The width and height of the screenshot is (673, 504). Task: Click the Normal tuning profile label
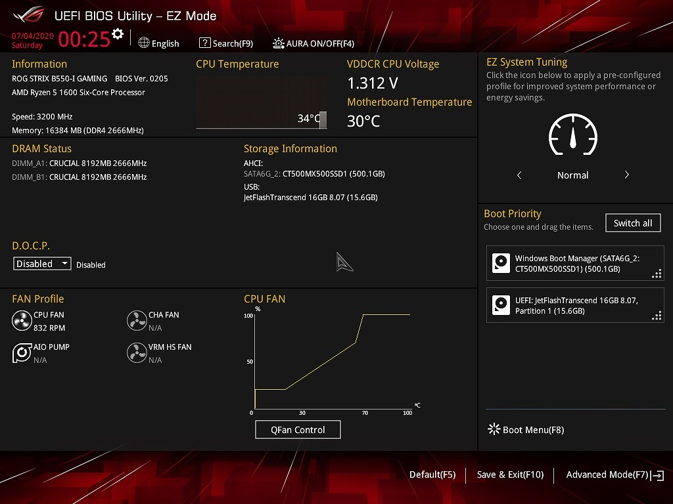point(573,175)
